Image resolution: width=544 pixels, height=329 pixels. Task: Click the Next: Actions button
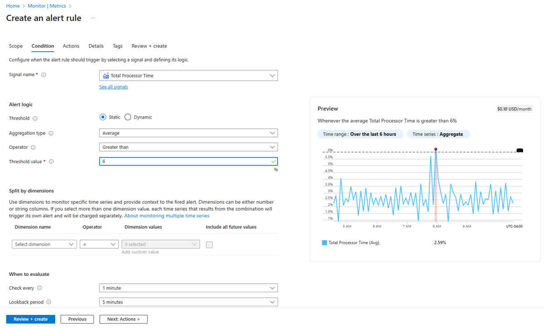coord(123,319)
